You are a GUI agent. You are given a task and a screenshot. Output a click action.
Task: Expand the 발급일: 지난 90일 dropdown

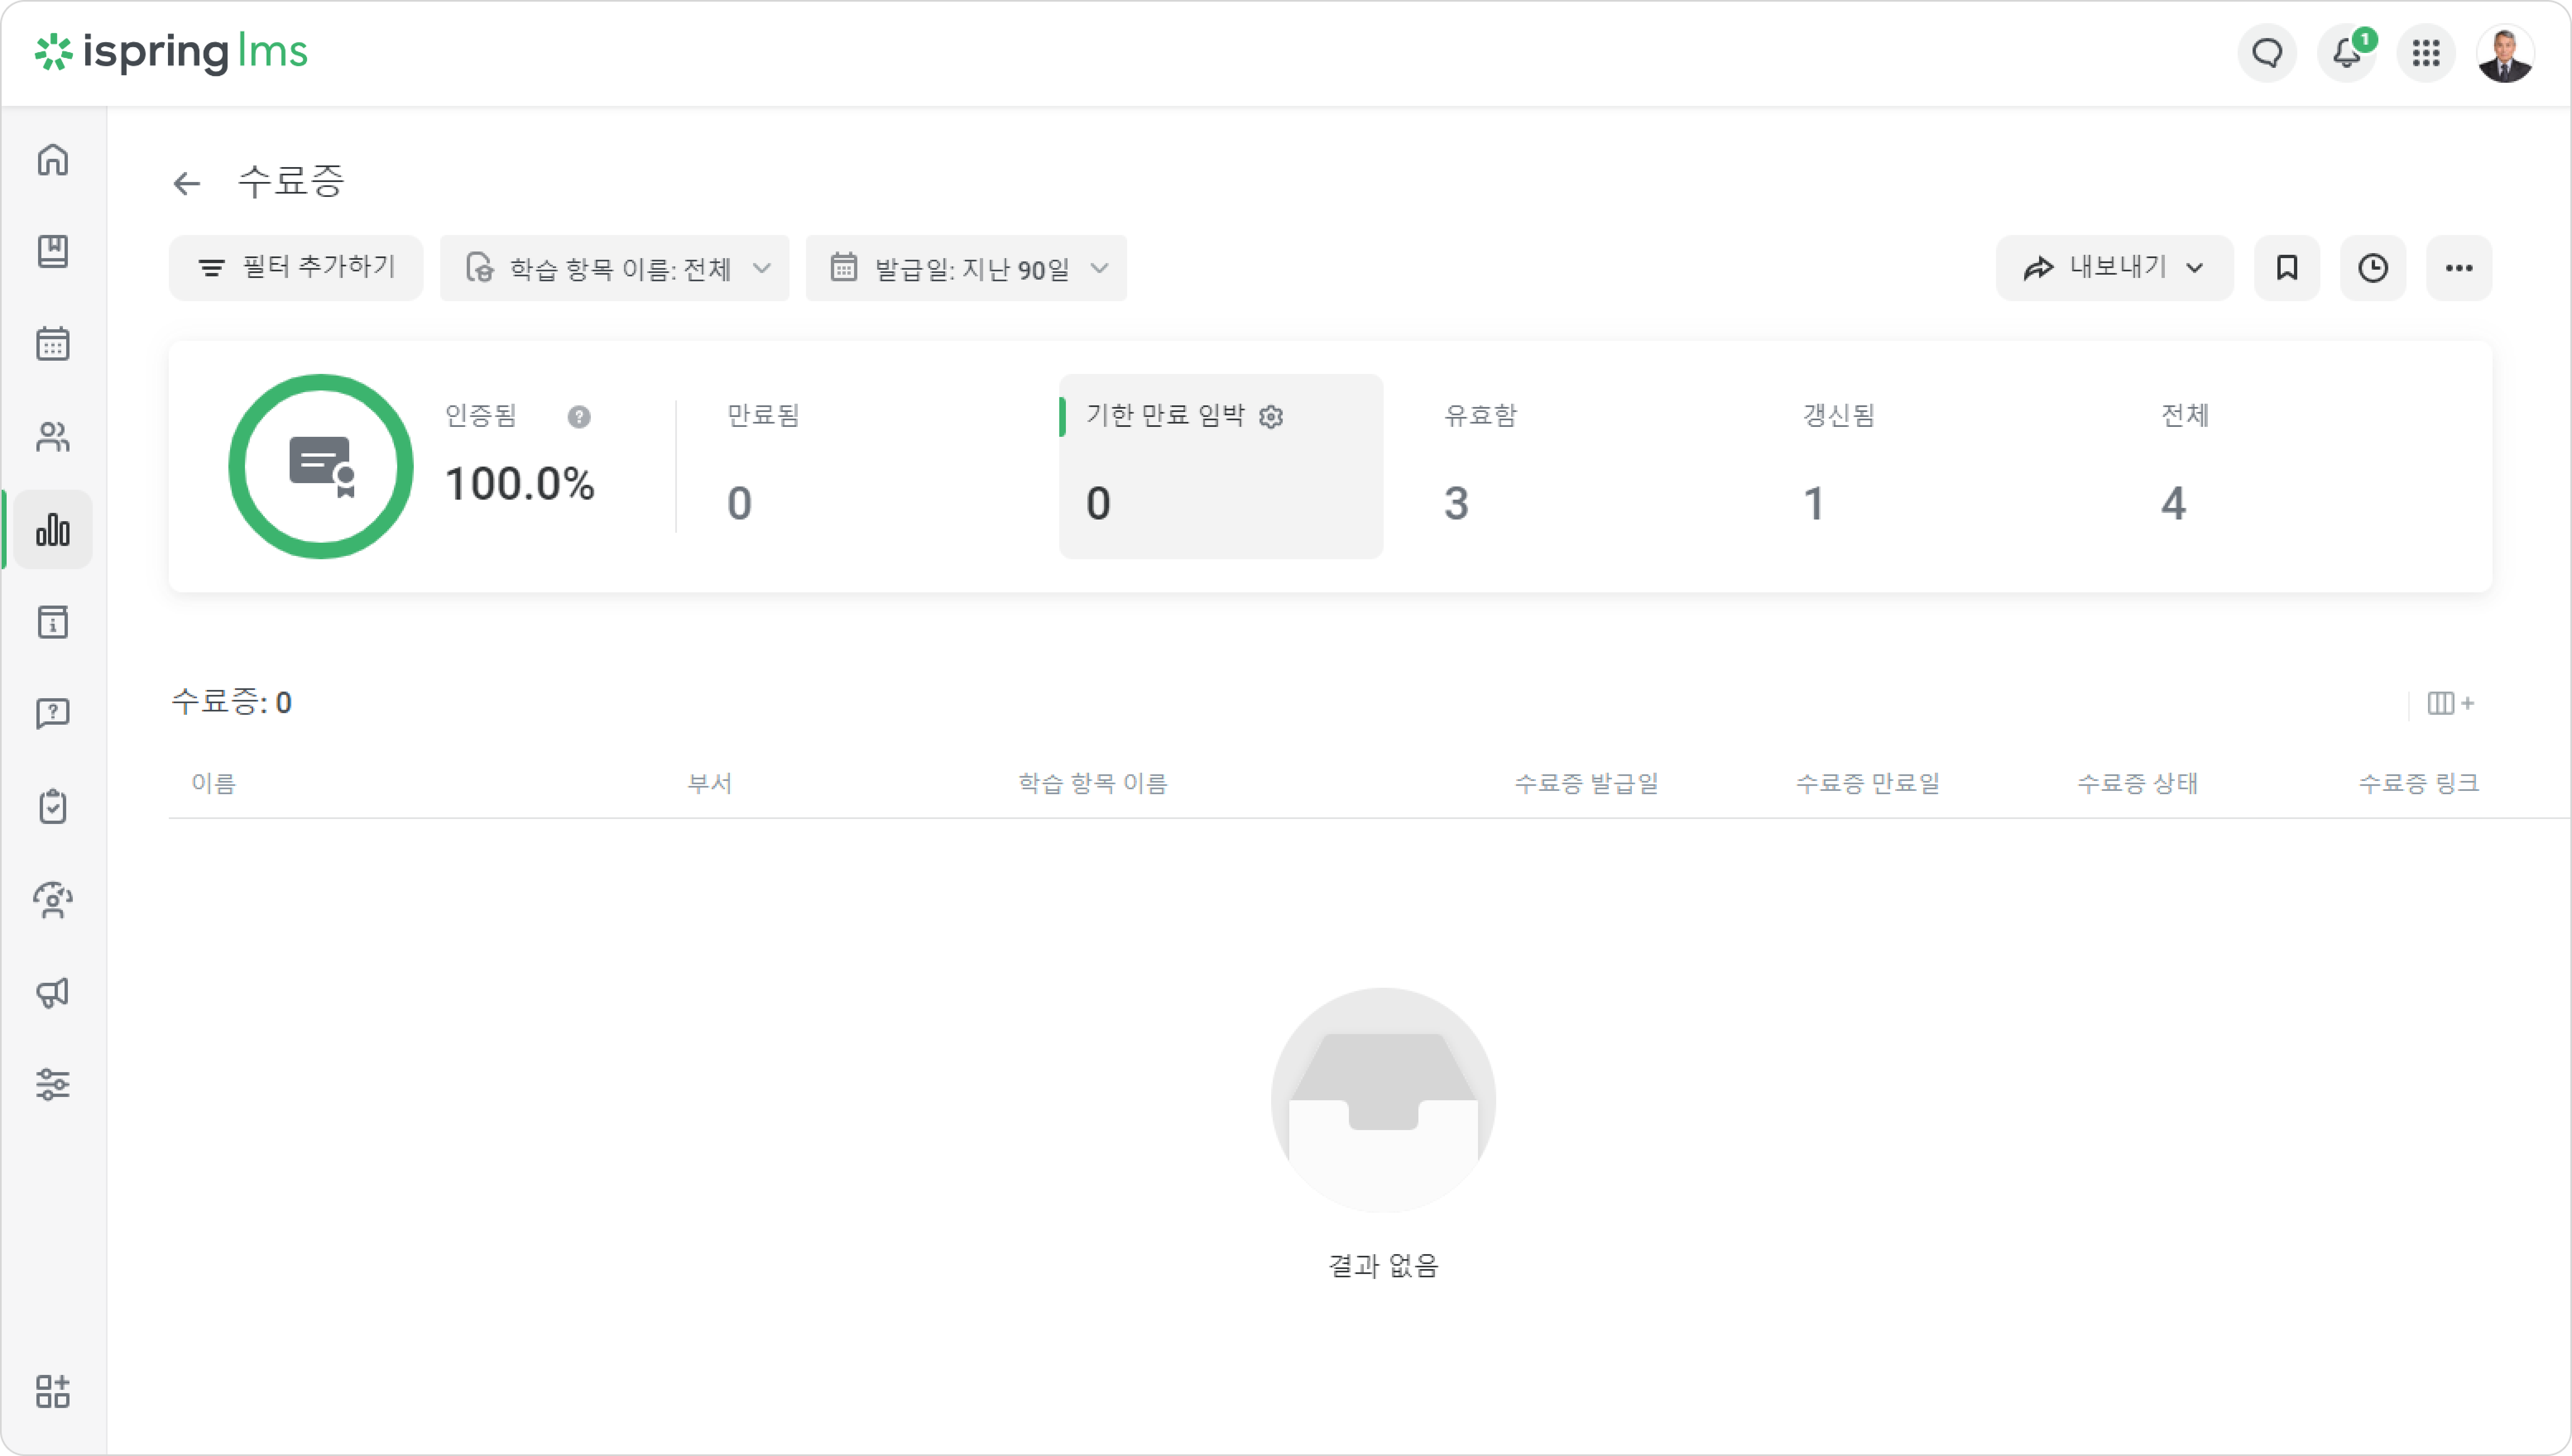tap(967, 268)
